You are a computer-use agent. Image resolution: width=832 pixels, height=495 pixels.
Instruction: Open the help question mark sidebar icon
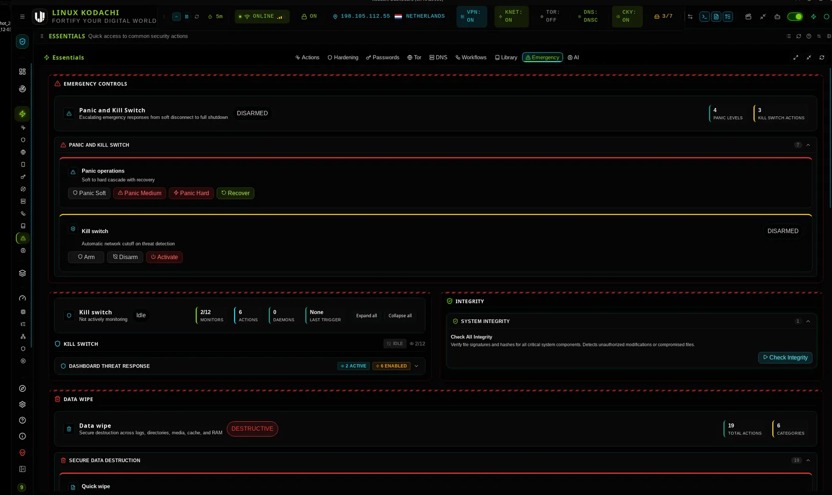22,421
